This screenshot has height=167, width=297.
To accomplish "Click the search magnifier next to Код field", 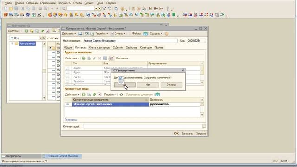I will (44, 38).
